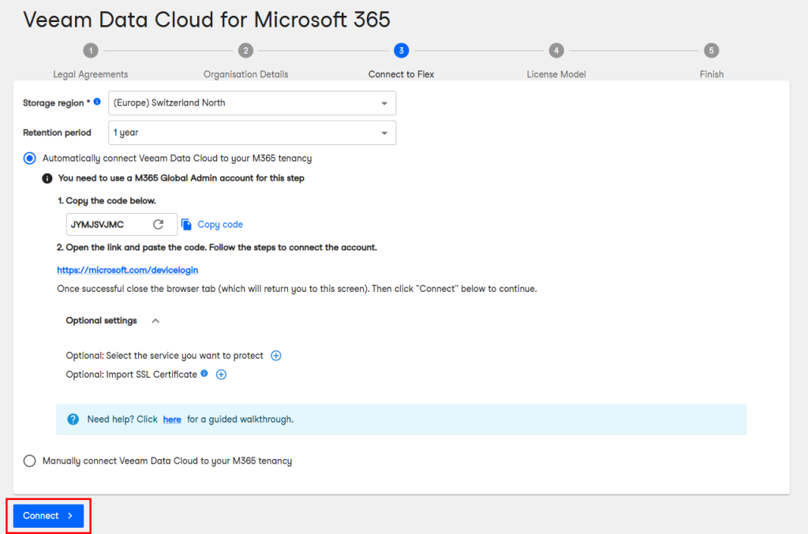This screenshot has width=808, height=534.
Task: Click the Copy code link
Action: point(220,225)
